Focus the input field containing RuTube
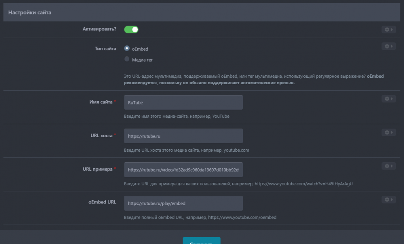Screen dimensions: 404x244 (183, 102)
